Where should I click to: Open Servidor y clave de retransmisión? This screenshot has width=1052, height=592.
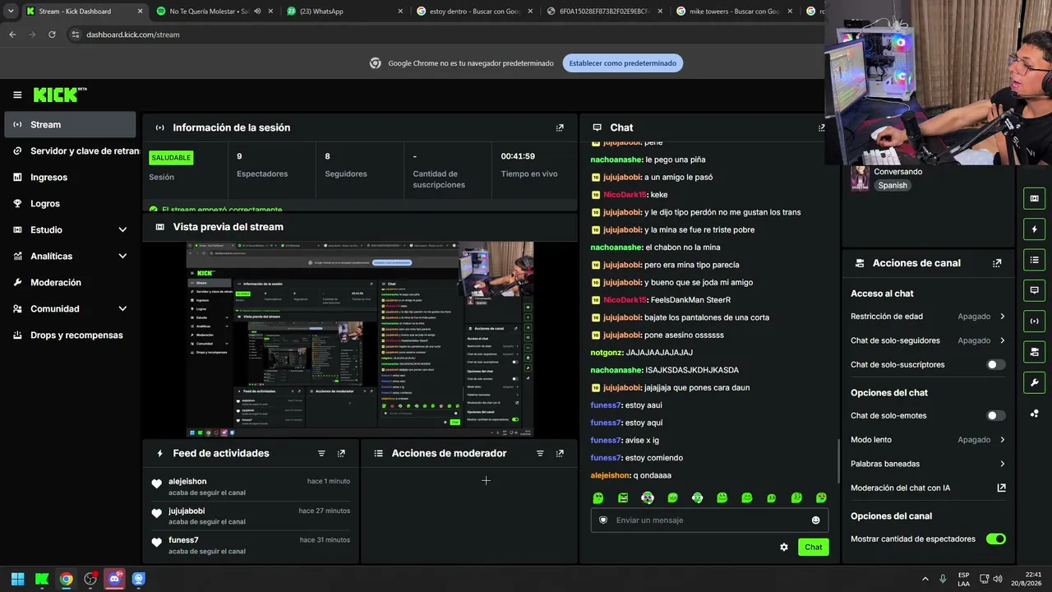[x=71, y=151]
